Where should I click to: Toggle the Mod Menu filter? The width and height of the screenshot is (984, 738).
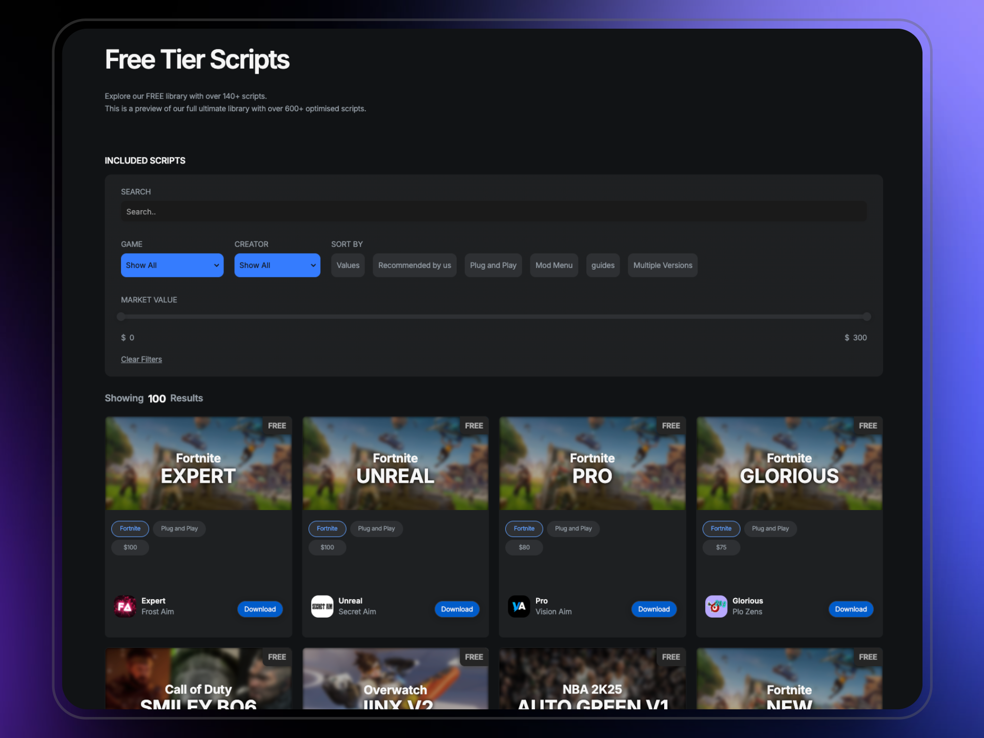(x=554, y=265)
